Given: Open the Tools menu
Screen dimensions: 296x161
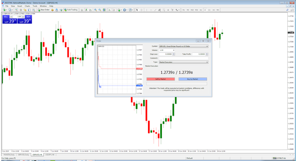Looking at the screenshot, I should pyautogui.click(x=35, y=6).
